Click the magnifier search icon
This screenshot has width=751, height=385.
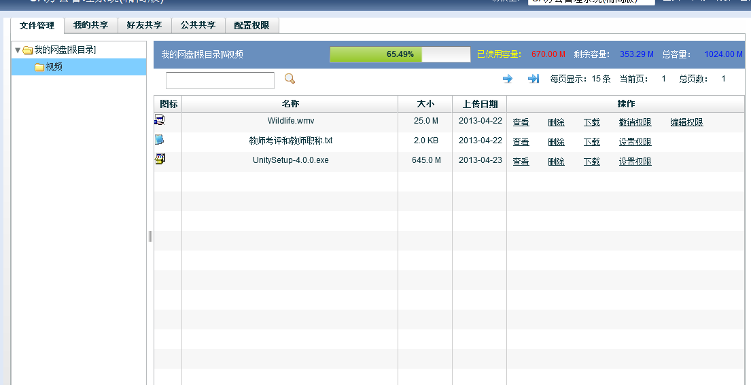click(290, 79)
